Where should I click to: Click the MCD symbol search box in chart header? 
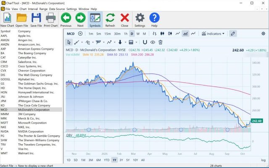(71, 34)
